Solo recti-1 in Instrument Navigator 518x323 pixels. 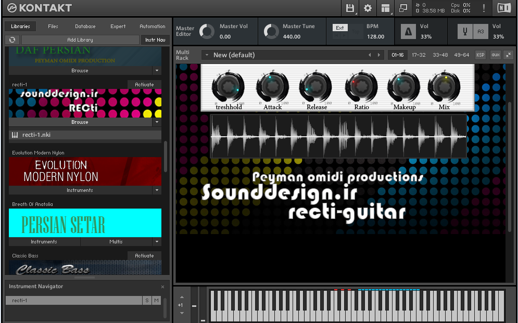pyautogui.click(x=147, y=300)
